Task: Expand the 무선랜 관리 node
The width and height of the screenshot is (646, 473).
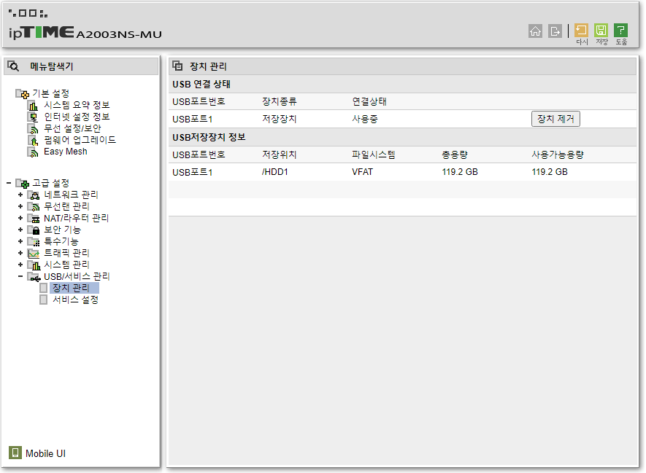Action: 20,206
